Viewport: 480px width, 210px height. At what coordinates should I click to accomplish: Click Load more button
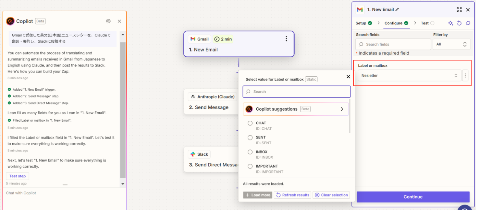click(x=258, y=195)
